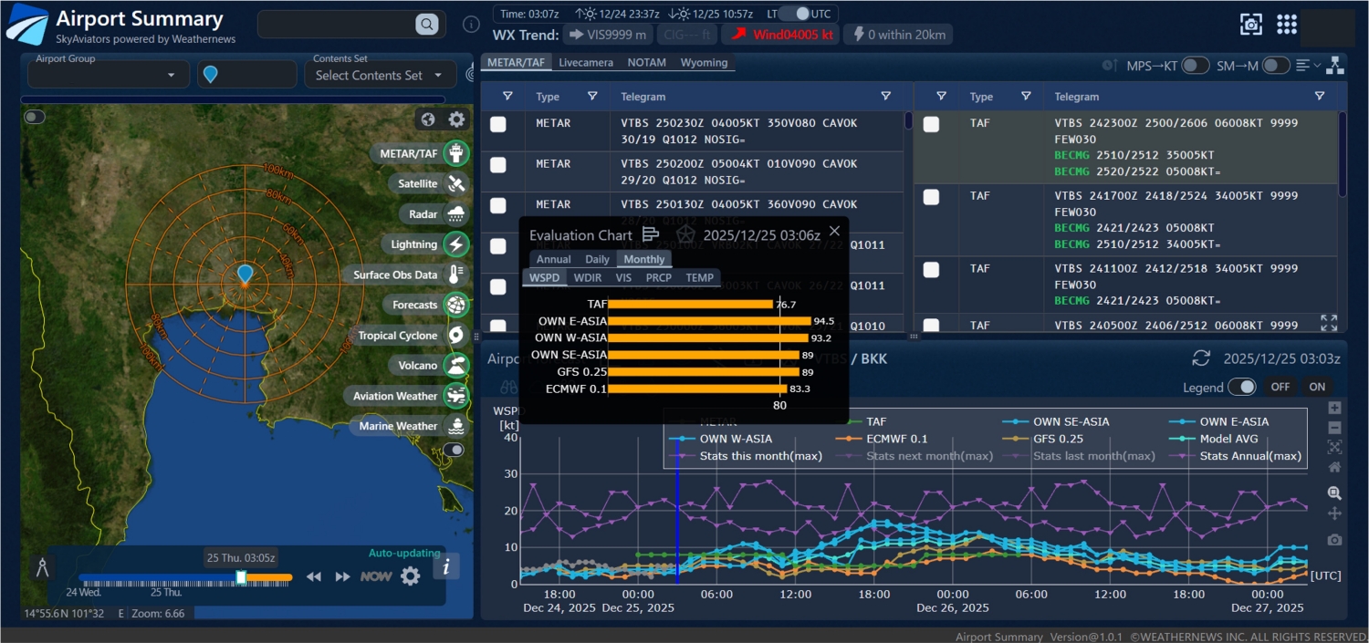Select the WDIR tab in Evaluation Chart
1369x643 pixels.
pyautogui.click(x=587, y=278)
